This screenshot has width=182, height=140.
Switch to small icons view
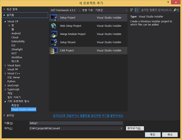(x=131, y=10)
